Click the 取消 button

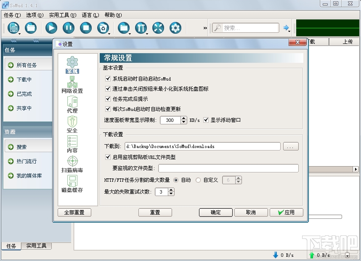251,213
